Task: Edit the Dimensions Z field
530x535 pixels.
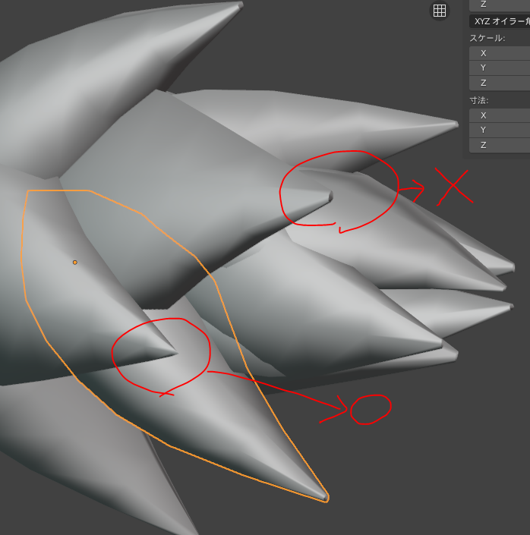Action: coord(500,145)
